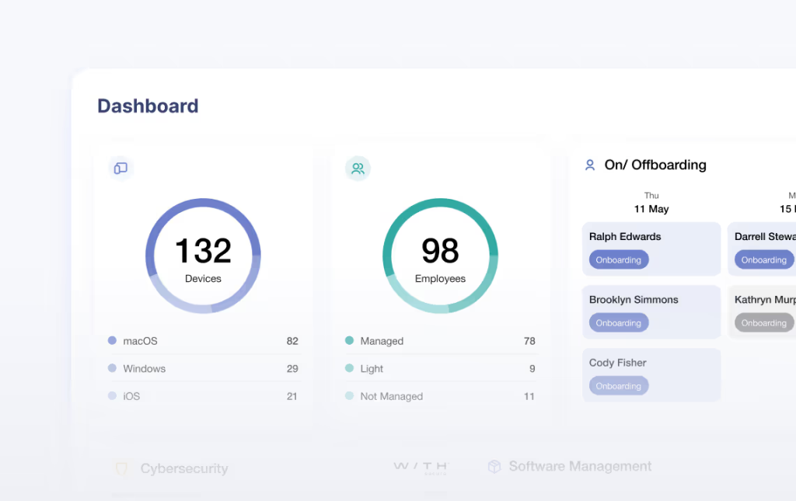Open the Not Managed employees row
The width and height of the screenshot is (796, 501).
pyautogui.click(x=440, y=396)
